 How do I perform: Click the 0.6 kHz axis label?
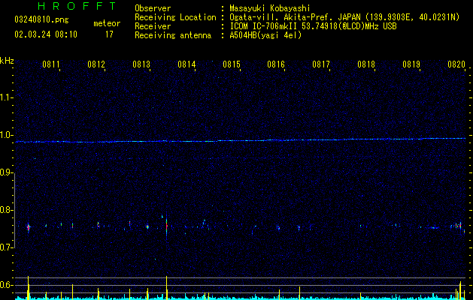tap(7, 285)
